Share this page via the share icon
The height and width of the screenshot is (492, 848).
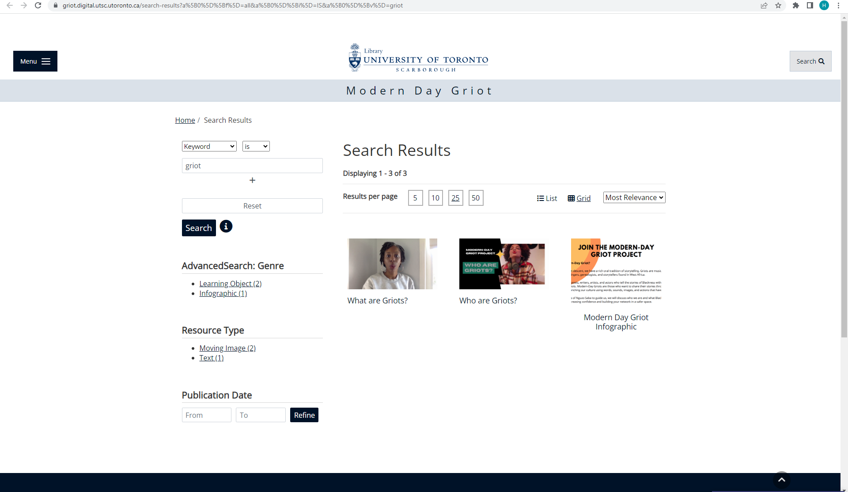coord(764,5)
